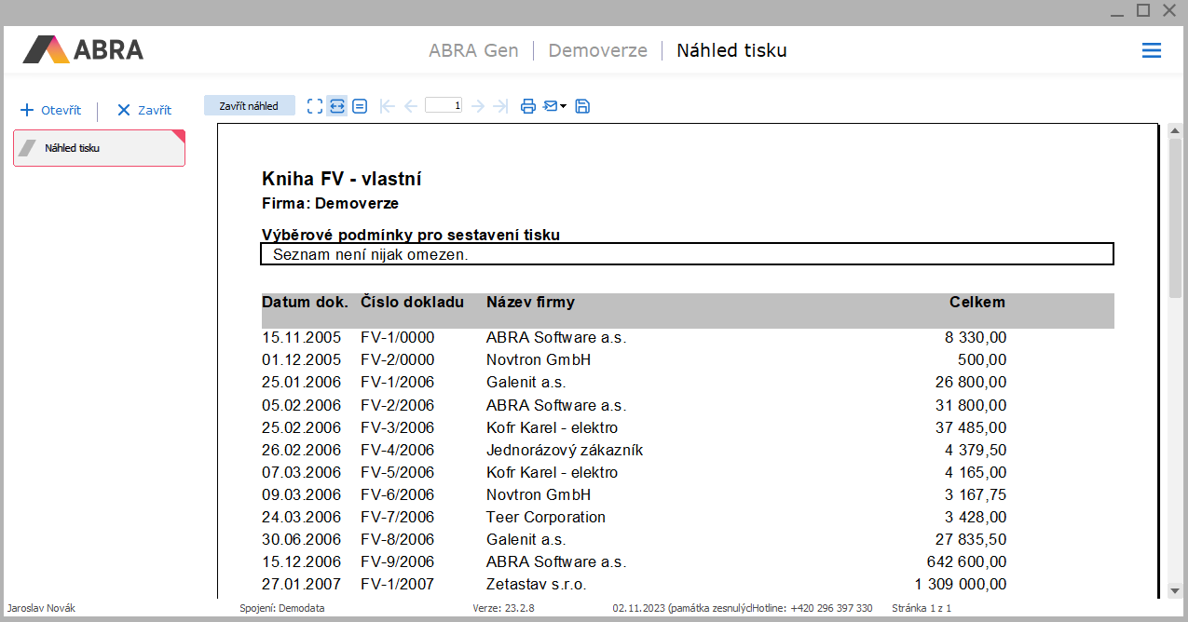Image resolution: width=1188 pixels, height=622 pixels.
Task: Click Zavřít in the left panel
Action: click(x=144, y=110)
